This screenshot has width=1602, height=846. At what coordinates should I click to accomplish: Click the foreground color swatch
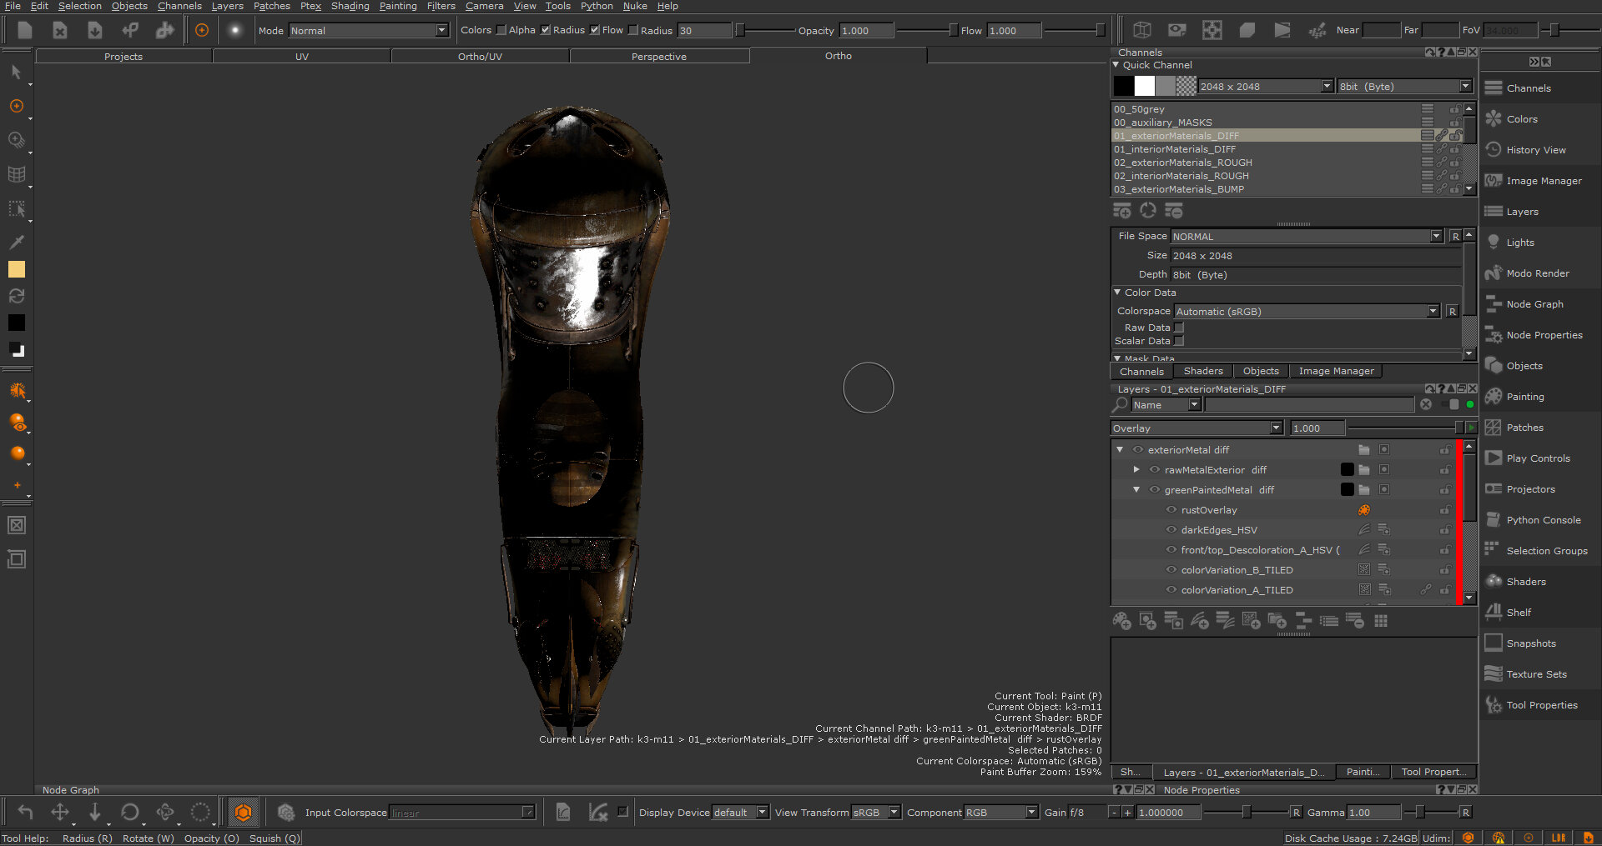(x=16, y=269)
